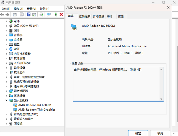Expand the 网络适配器 category

[6, 91]
